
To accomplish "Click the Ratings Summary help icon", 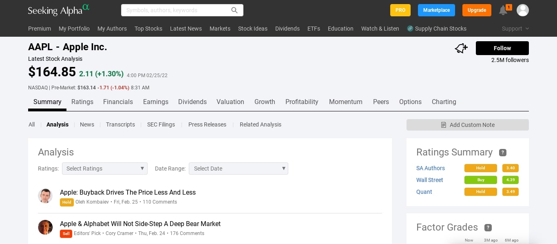I will (503, 153).
